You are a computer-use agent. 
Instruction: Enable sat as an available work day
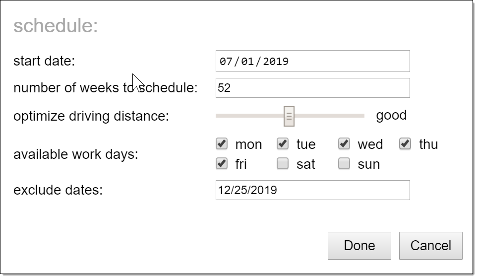(283, 163)
